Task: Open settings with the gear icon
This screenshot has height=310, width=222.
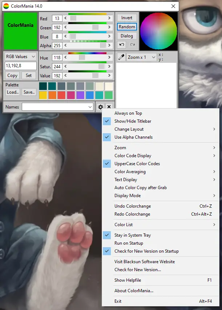Action: click(x=101, y=107)
